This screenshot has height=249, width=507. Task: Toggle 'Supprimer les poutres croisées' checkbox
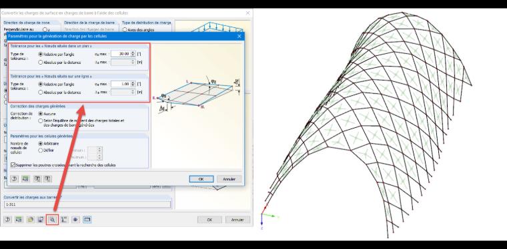click(13, 165)
